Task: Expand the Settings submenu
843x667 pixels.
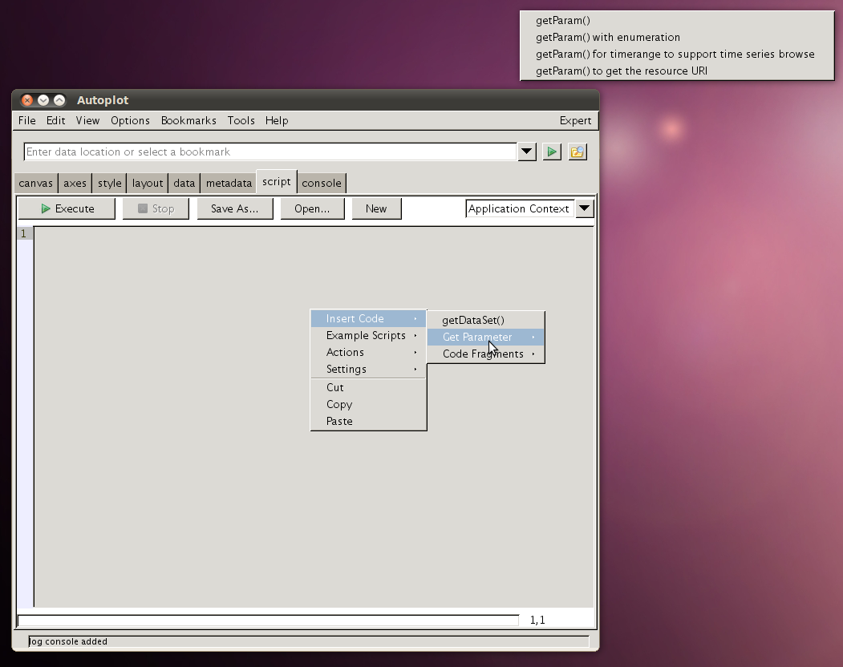Action: point(346,369)
